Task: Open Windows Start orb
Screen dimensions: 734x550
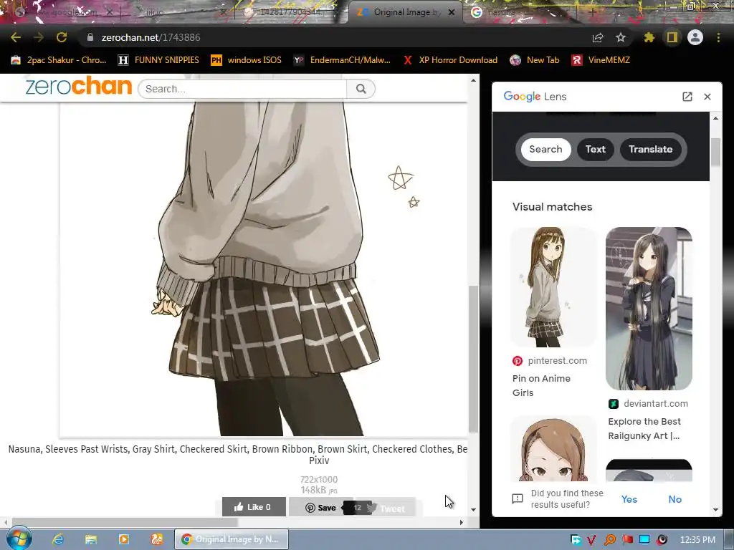Action: (x=19, y=539)
